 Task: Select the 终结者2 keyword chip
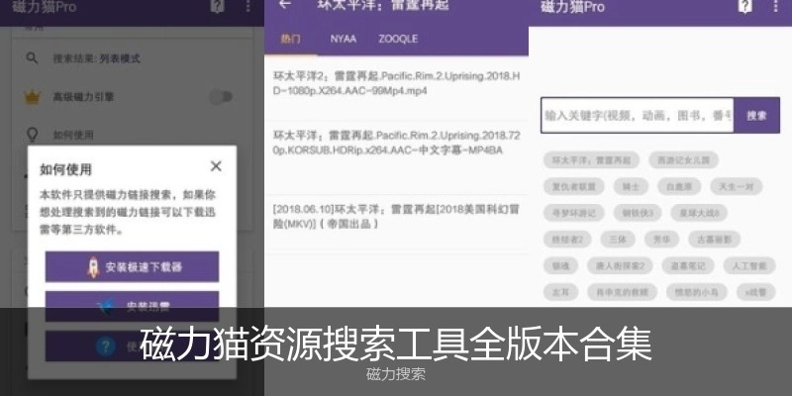[567, 239]
